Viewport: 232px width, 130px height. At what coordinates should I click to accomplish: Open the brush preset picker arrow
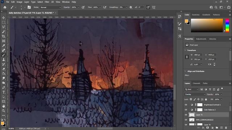click(25, 7)
